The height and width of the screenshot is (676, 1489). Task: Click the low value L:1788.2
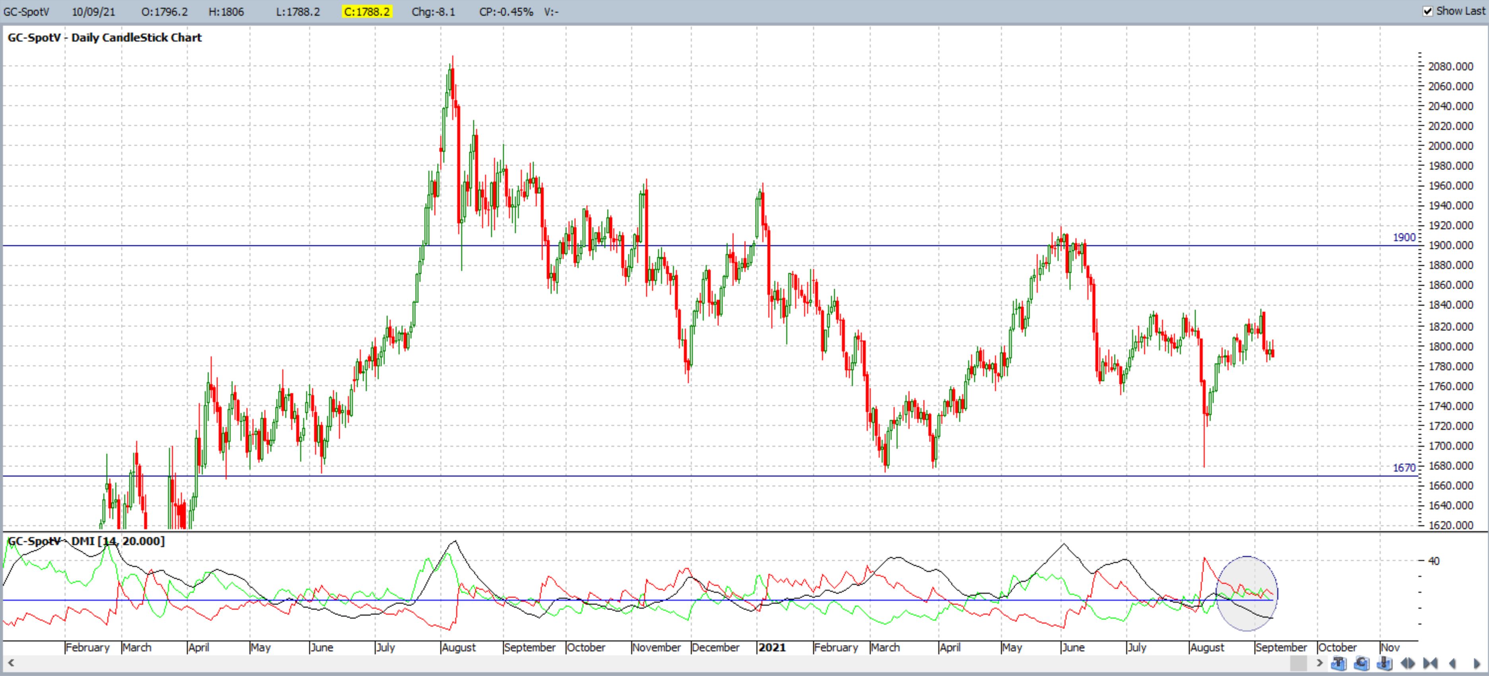click(298, 12)
